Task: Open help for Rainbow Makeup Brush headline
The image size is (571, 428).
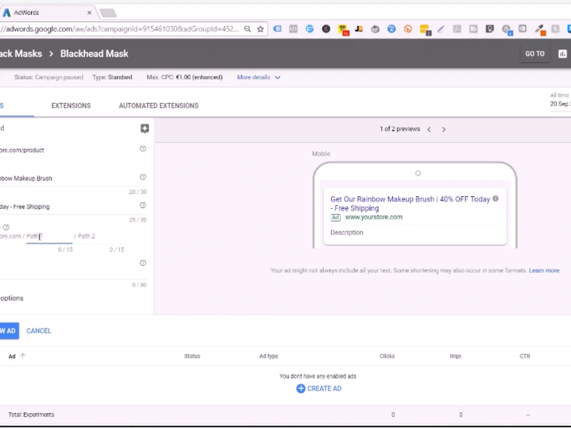Action: 143,177
